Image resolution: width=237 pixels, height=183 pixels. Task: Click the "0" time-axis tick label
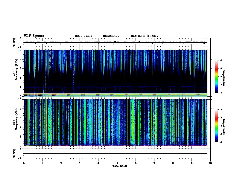(x=24, y=163)
